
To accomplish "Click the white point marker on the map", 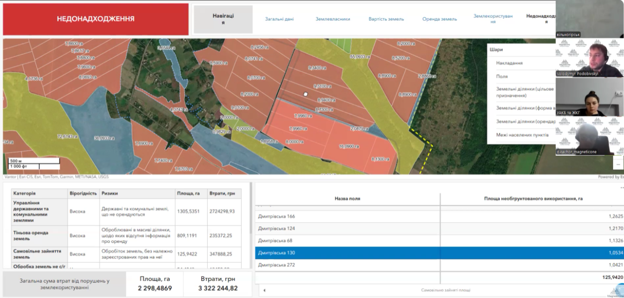I will click(305, 94).
